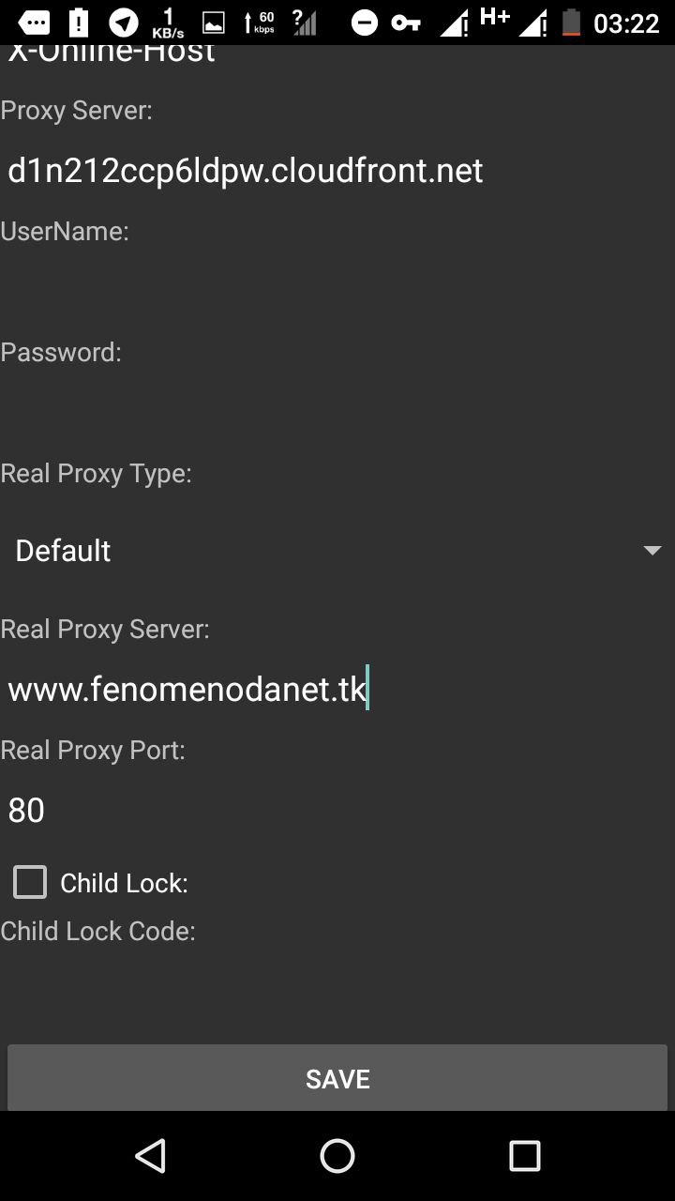Focus the Child Lock Code field
The width and height of the screenshot is (675, 1201).
coord(337,985)
